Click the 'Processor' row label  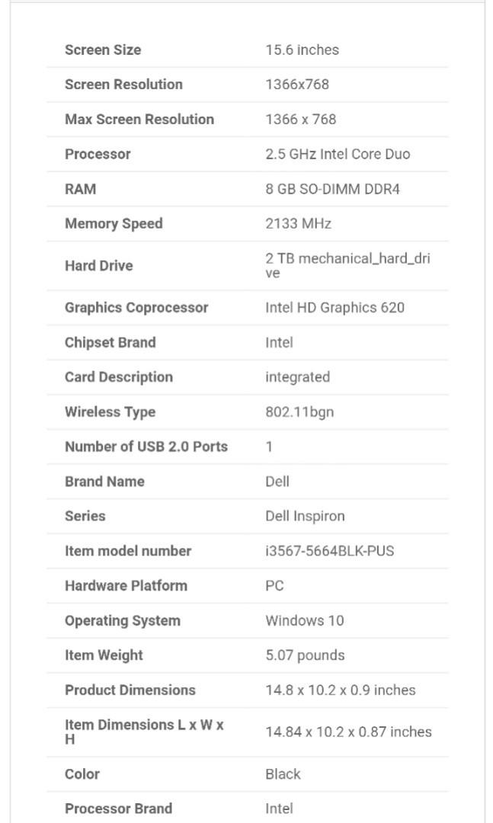tap(98, 154)
